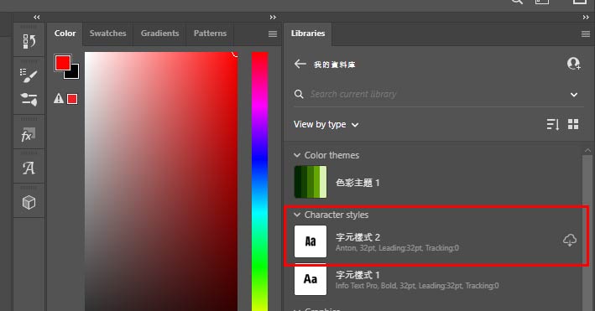Image resolution: width=595 pixels, height=311 pixels.
Task: Click the search magnifier icon in Libraries
Action: [x=299, y=94]
